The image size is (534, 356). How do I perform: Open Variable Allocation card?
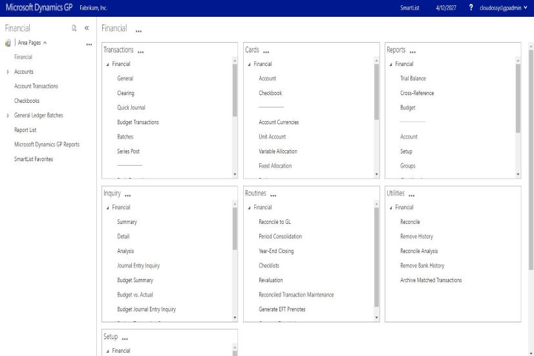click(x=278, y=151)
